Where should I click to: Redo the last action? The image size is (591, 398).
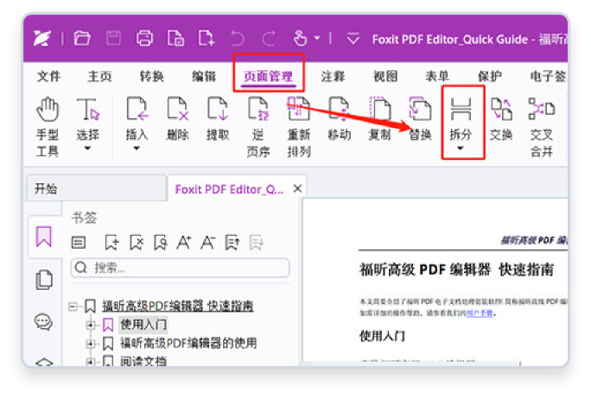(269, 38)
